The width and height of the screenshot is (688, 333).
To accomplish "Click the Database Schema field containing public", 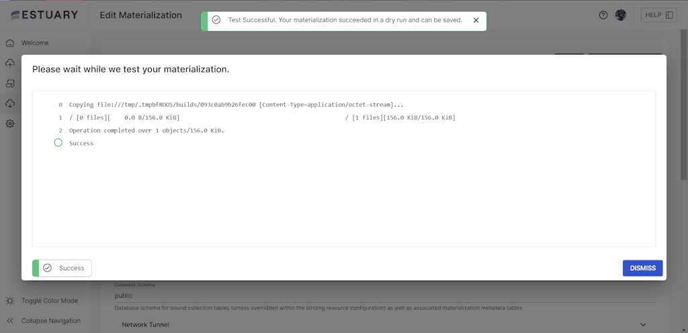I will point(384,296).
